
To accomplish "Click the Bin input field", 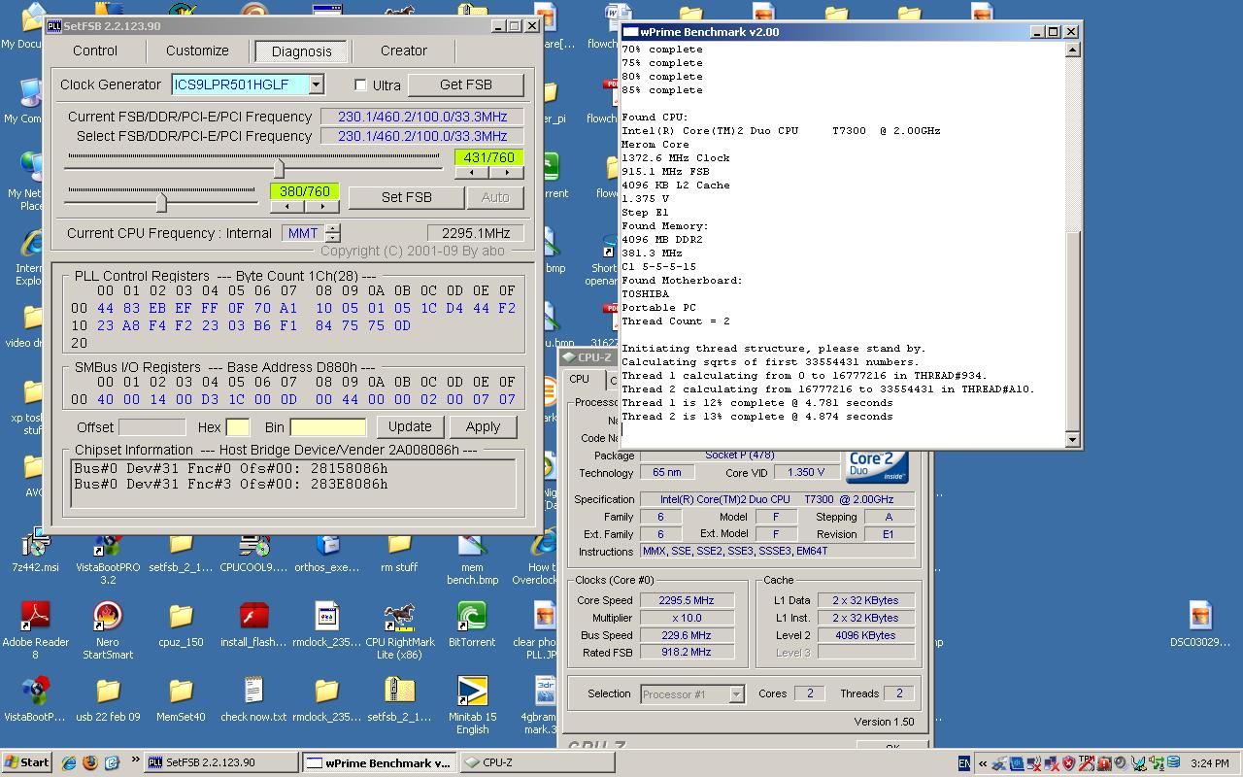I will coord(328,427).
